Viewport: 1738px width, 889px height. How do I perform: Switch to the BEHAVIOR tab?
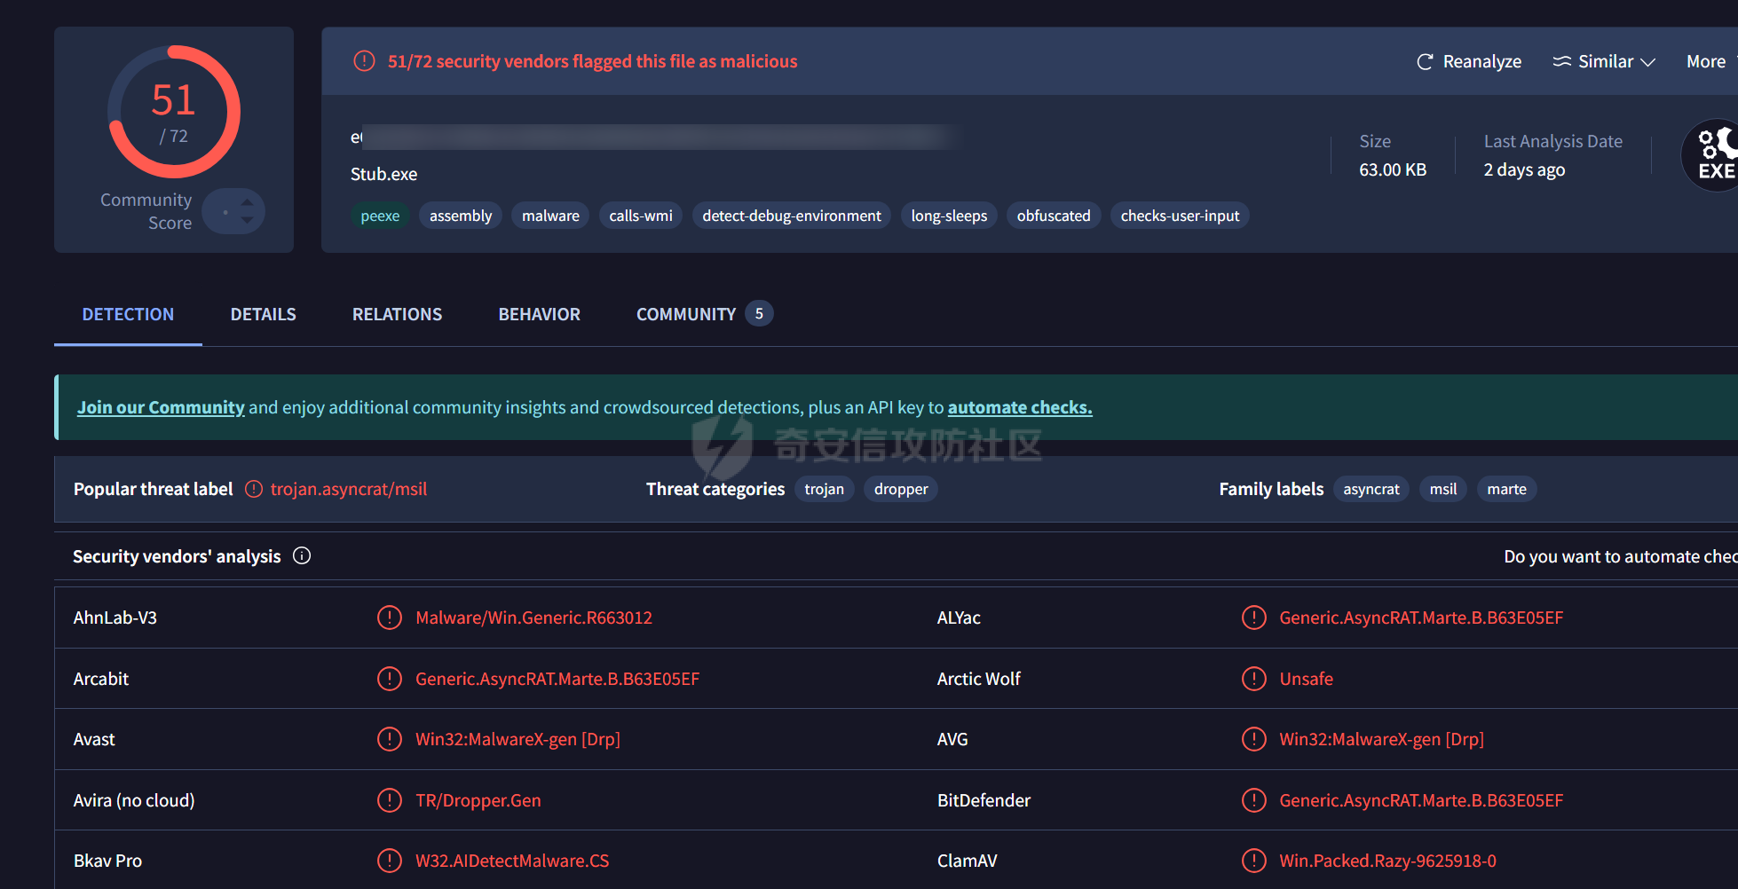[539, 314]
